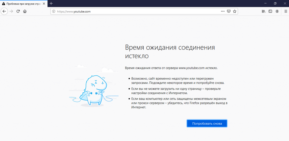
Task: Reload the current page
Action: click(18, 11)
